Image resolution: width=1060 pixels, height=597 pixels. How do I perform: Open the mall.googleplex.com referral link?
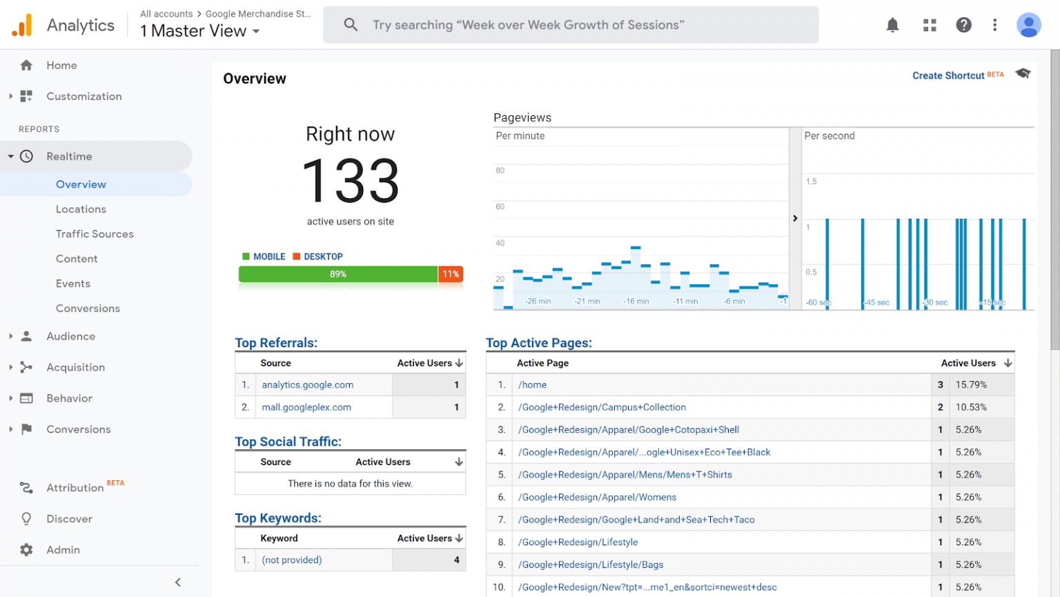click(x=306, y=407)
